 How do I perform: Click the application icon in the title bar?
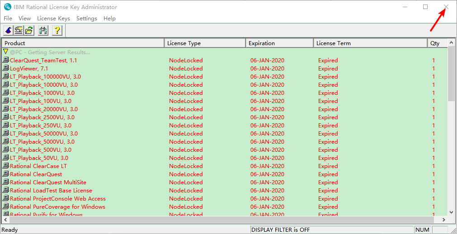(7, 7)
